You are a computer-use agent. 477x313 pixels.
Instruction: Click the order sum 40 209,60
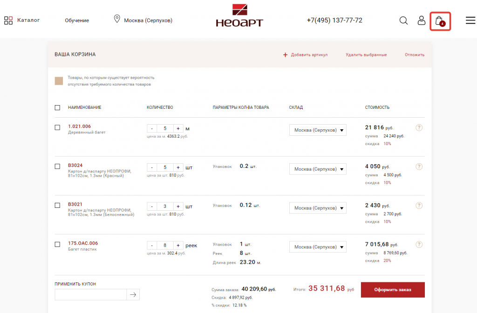click(x=254, y=289)
